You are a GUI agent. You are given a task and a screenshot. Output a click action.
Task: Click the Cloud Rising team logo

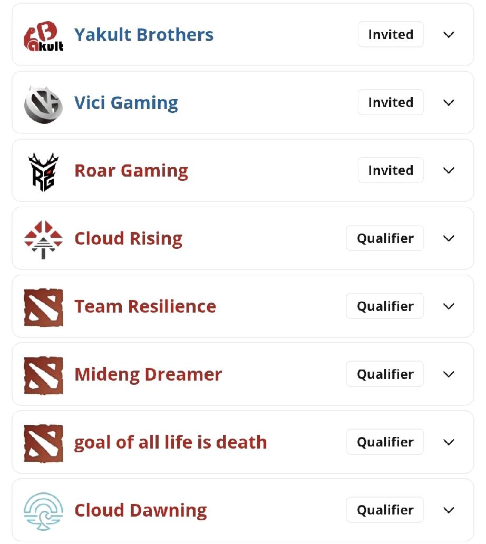pos(43,239)
